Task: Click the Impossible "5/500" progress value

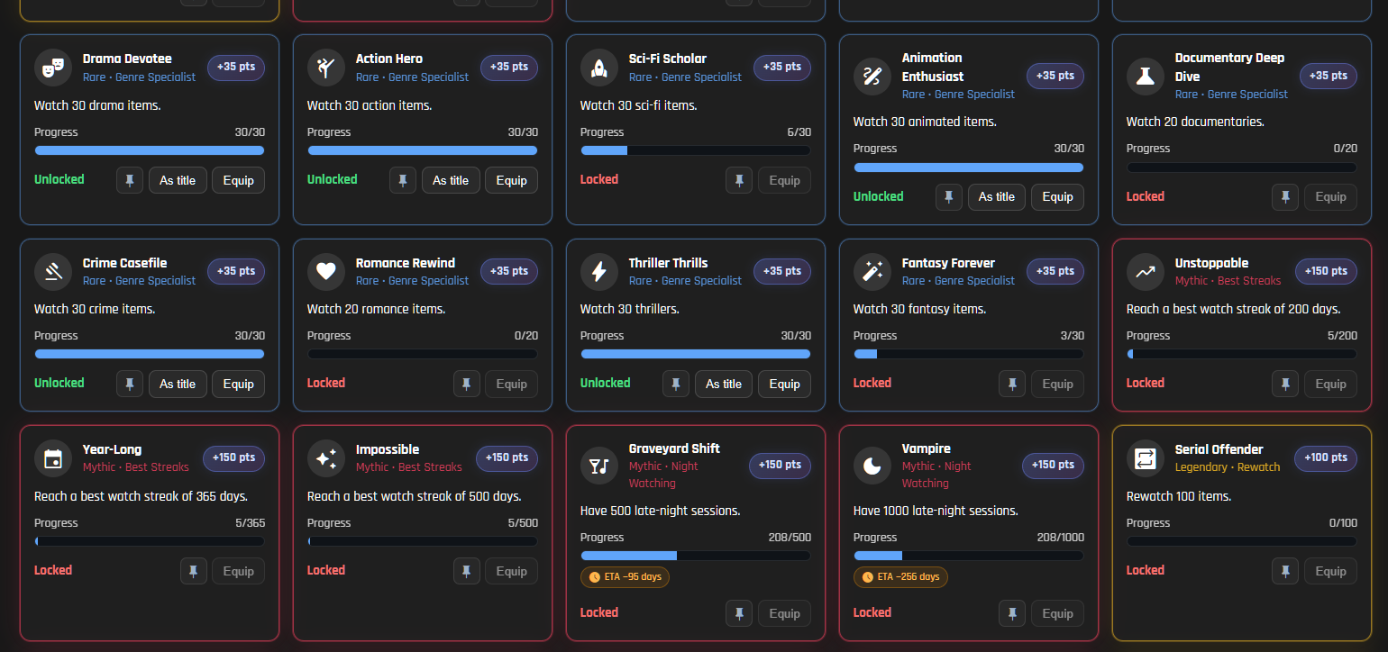Action: (x=523, y=523)
